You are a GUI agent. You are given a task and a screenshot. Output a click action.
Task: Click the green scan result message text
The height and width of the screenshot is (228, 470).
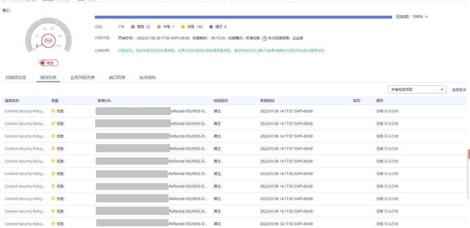click(x=221, y=51)
